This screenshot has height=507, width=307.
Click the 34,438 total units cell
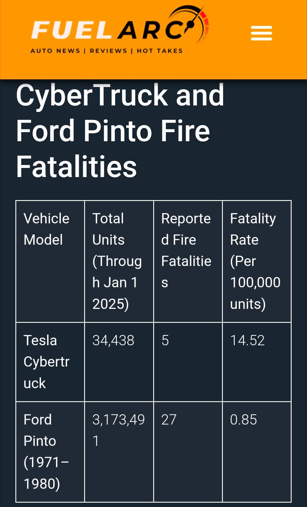click(113, 340)
